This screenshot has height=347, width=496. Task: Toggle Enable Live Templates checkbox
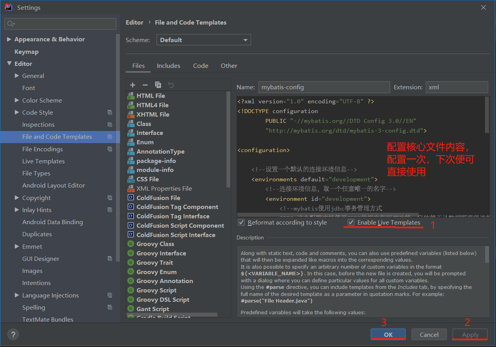tap(351, 223)
